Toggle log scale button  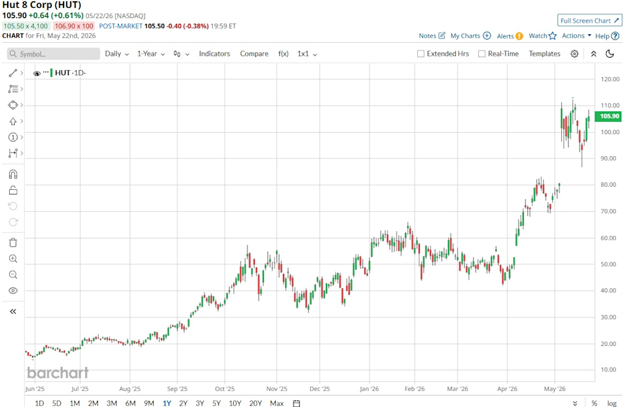pyautogui.click(x=612, y=403)
